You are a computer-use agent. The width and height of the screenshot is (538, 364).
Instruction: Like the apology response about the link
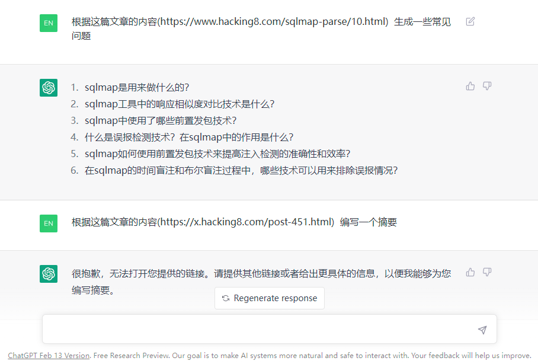click(470, 272)
